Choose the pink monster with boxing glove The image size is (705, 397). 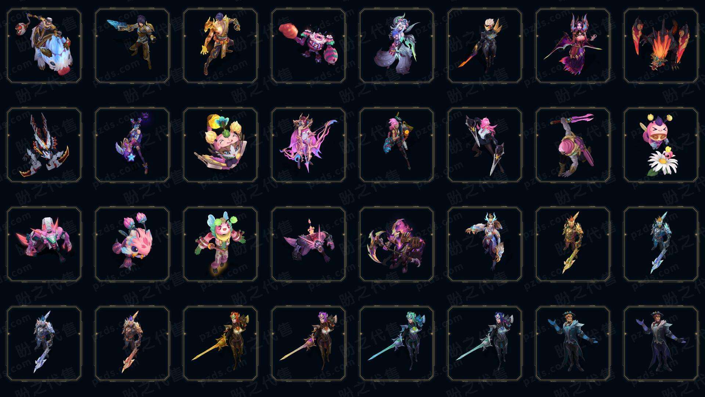(308, 46)
